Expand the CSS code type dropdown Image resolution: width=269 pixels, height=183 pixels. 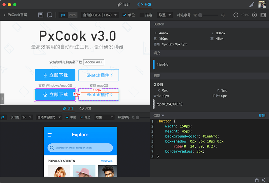coord(159,116)
